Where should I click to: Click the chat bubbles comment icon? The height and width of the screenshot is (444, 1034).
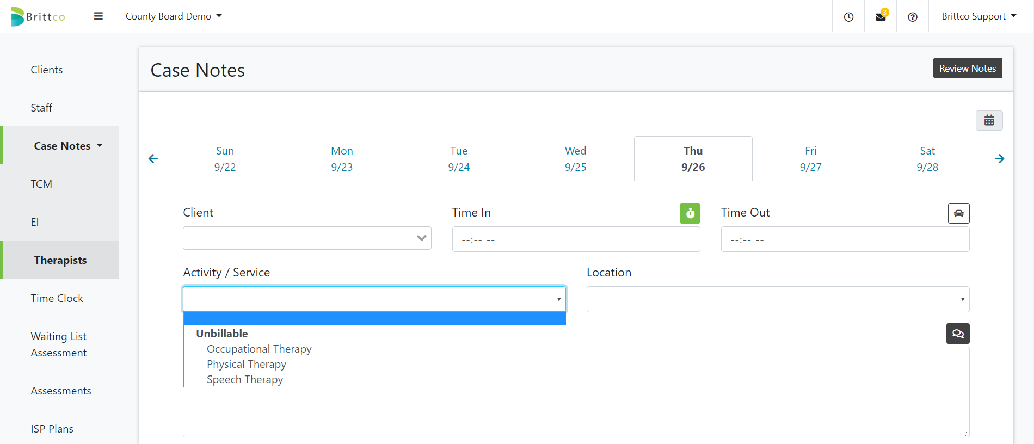pos(958,334)
